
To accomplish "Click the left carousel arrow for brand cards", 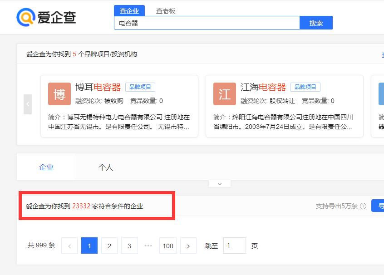I will 28,103.
